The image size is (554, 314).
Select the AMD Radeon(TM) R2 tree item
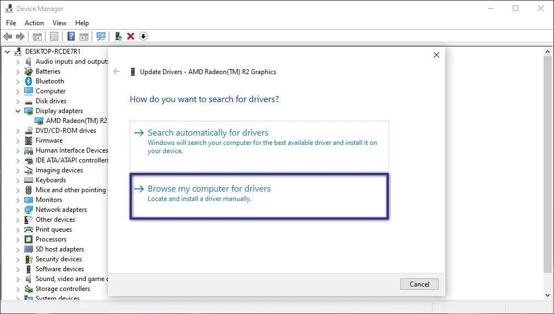point(76,121)
